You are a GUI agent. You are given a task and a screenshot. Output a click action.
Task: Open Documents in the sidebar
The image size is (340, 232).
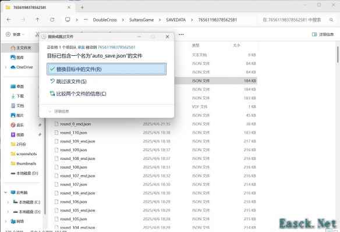17,106
